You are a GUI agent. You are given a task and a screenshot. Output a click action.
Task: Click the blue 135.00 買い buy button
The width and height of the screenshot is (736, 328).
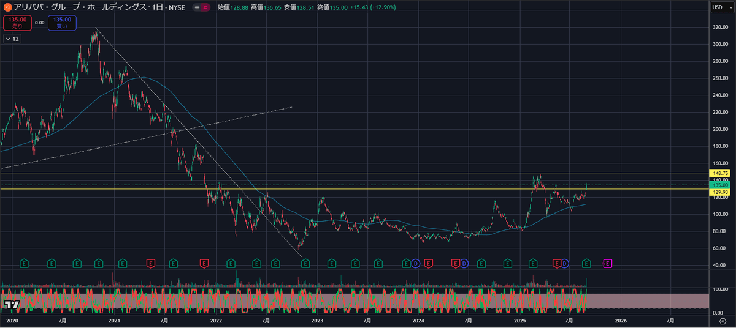[63, 23]
